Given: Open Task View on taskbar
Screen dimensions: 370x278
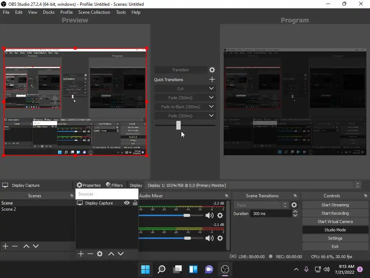Looking at the screenshot, I should pos(177,269).
